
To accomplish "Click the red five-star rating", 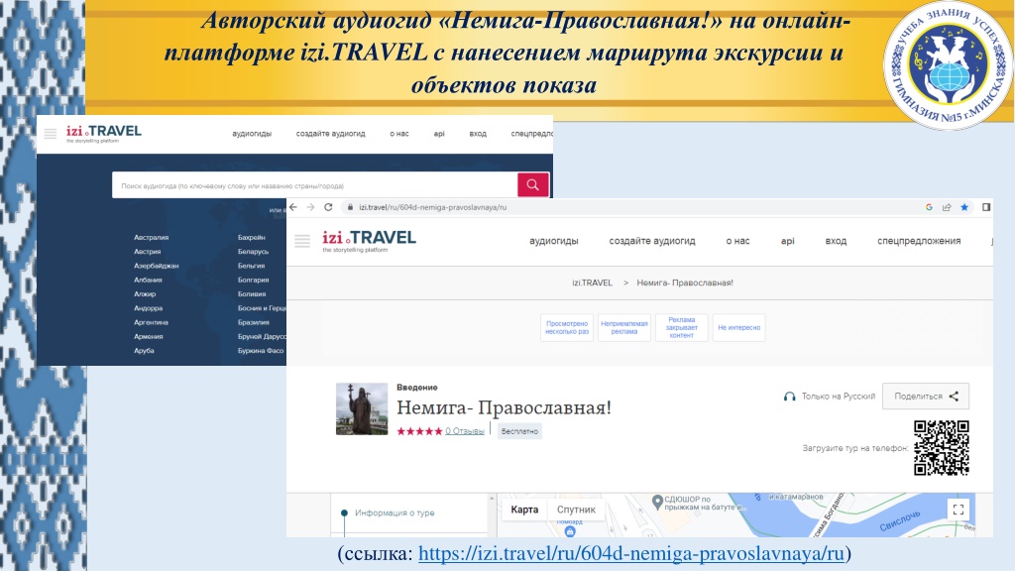I will [x=419, y=431].
